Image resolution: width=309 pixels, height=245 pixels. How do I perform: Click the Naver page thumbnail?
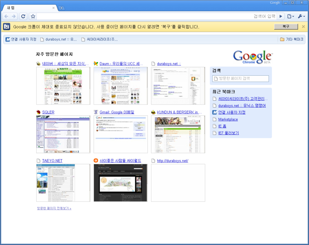coord(63,86)
